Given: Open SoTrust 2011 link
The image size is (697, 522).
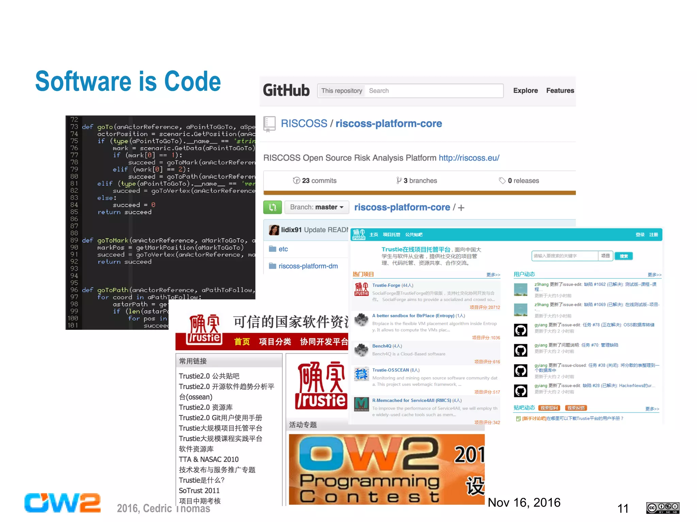Looking at the screenshot, I should click(x=199, y=490).
